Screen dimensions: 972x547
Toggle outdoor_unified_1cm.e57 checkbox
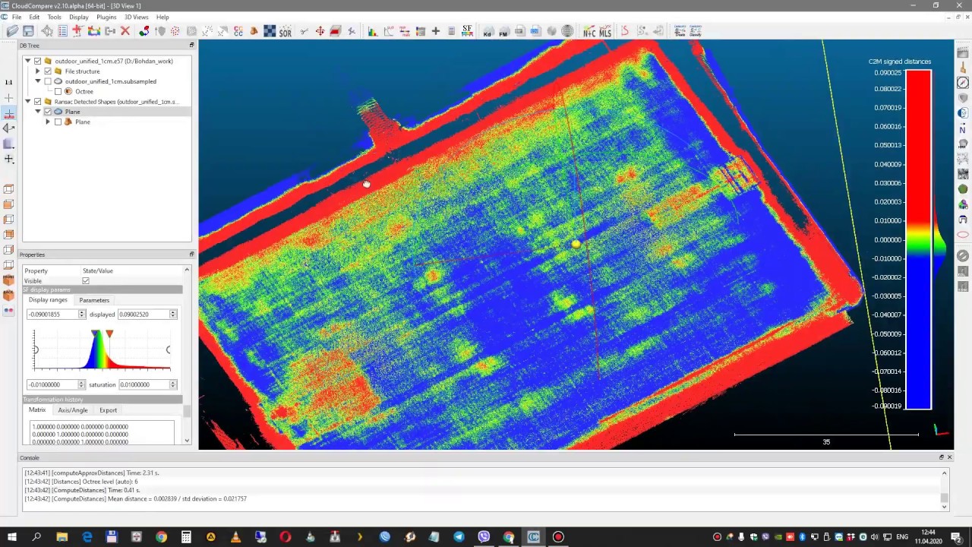point(37,61)
